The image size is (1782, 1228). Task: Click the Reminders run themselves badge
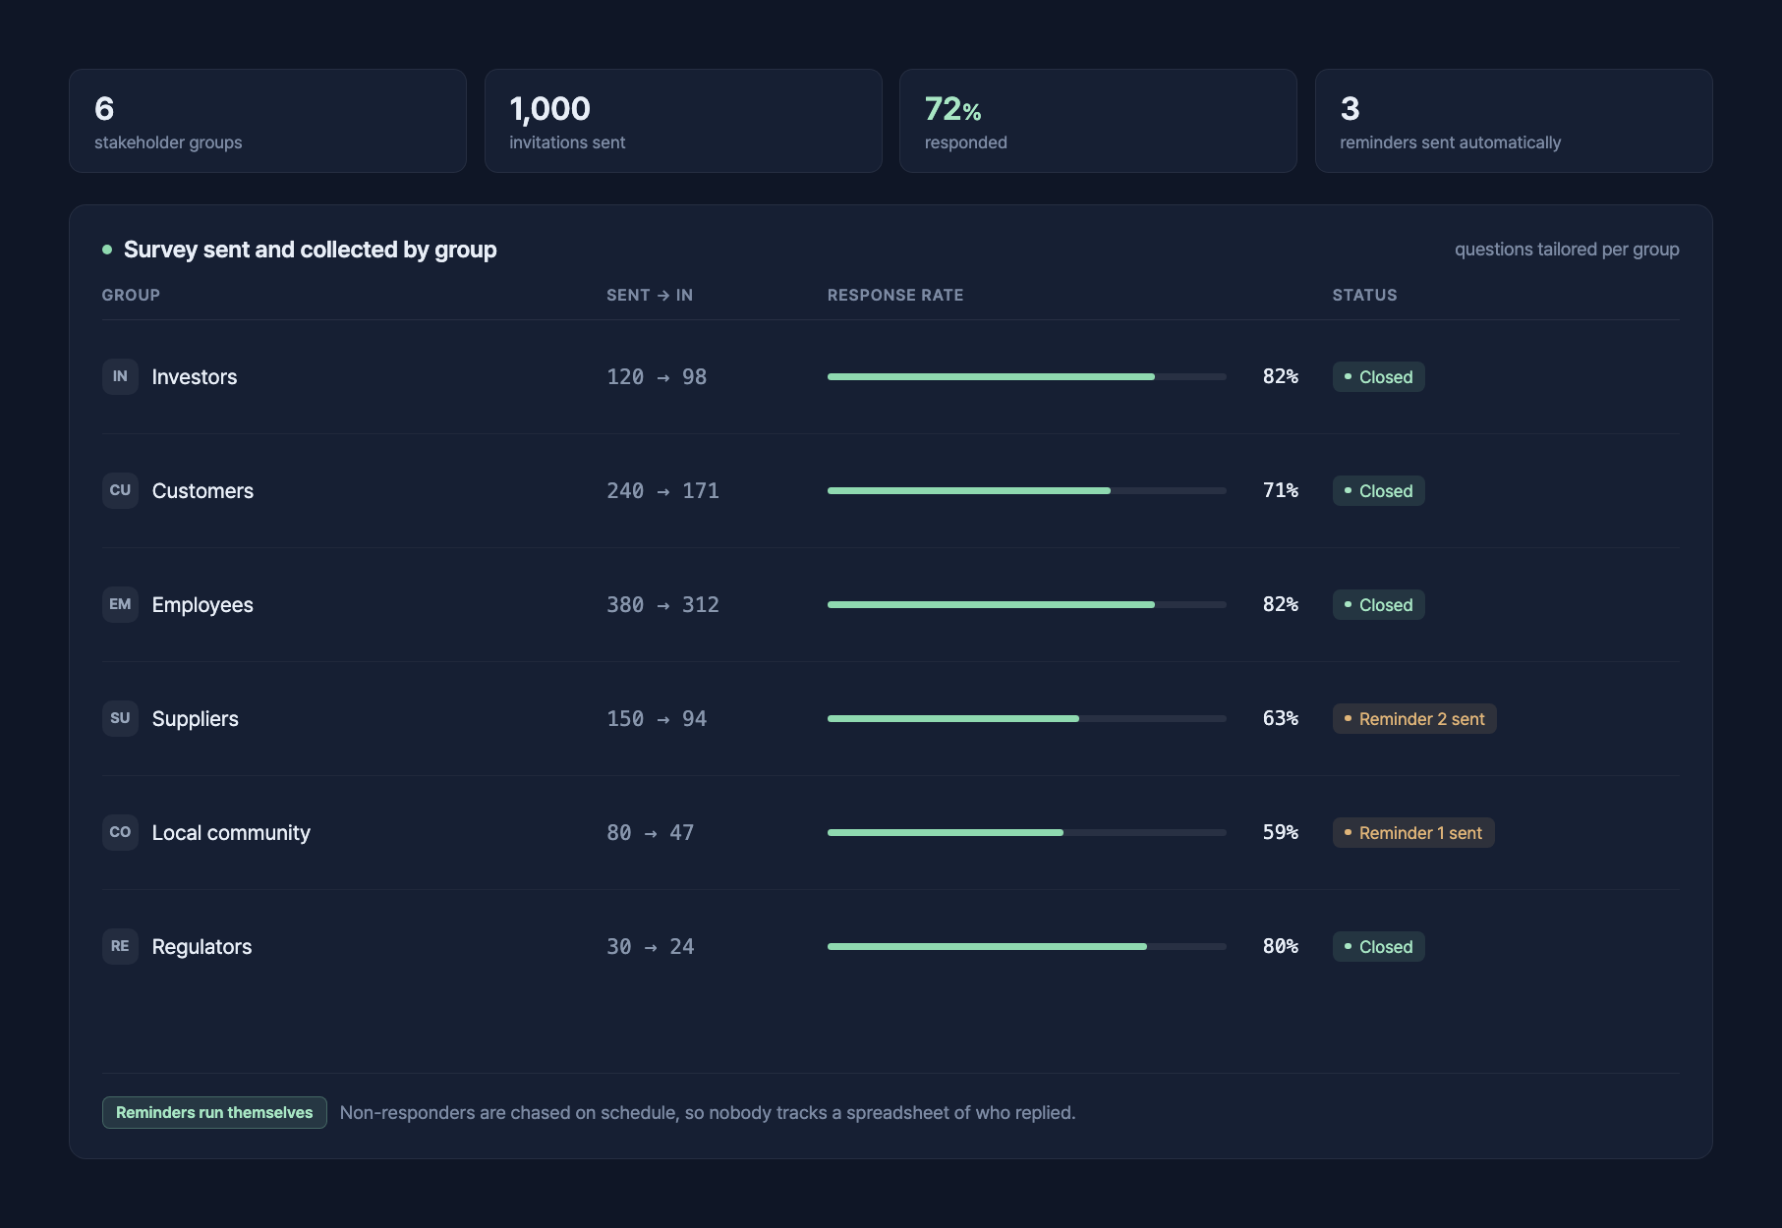point(214,1112)
